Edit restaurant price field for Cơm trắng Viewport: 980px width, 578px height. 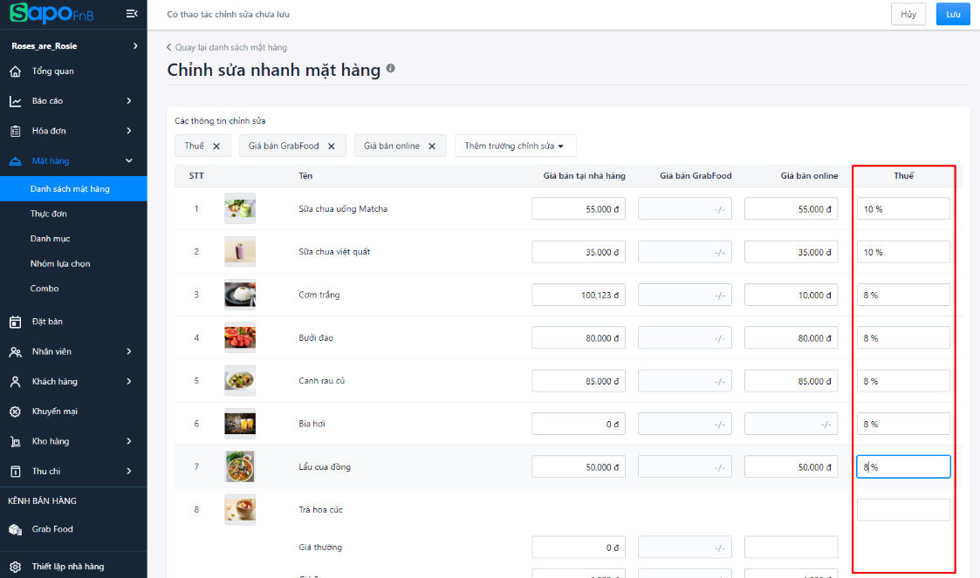579,295
